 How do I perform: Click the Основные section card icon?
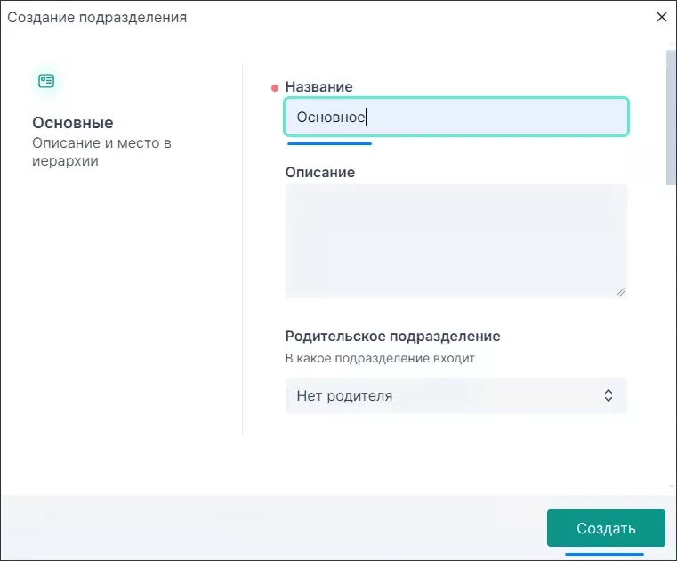pyautogui.click(x=46, y=81)
